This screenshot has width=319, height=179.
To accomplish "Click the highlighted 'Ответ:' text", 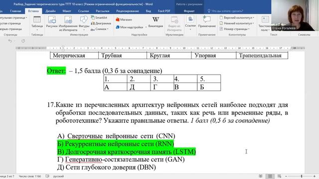I will tap(56, 71).
